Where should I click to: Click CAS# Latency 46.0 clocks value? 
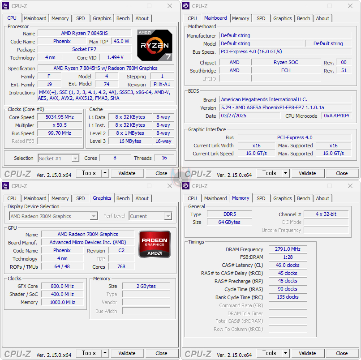pos(288,265)
